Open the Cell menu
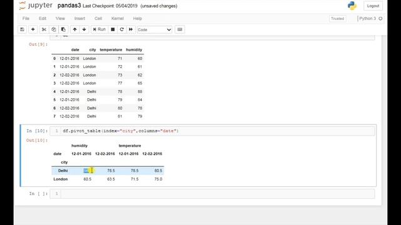 tap(98, 19)
